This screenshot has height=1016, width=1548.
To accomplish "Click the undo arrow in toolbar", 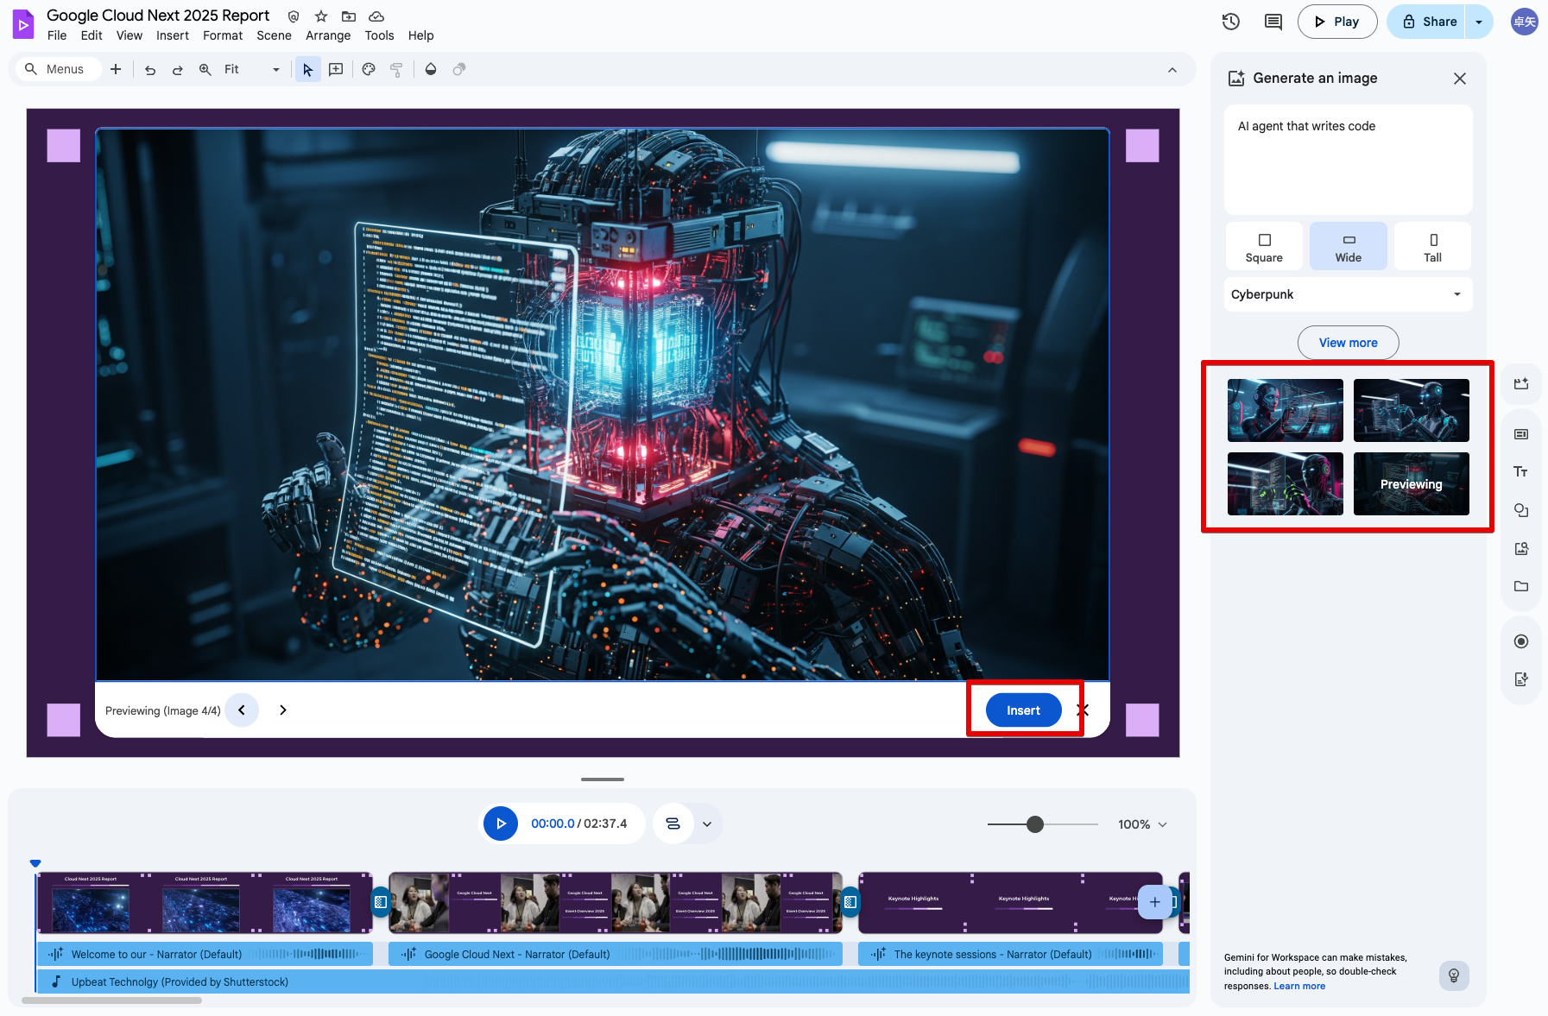I will pos(150,70).
